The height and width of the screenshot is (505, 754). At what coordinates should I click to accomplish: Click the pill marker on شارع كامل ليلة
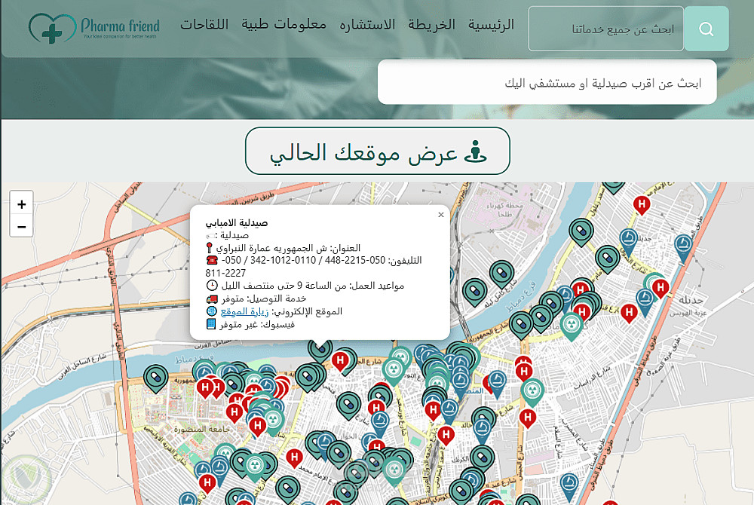(502, 273)
